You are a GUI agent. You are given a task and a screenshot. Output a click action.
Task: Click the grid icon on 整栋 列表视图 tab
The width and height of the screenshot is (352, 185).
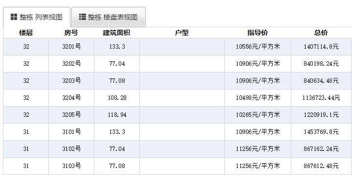coord(14,17)
